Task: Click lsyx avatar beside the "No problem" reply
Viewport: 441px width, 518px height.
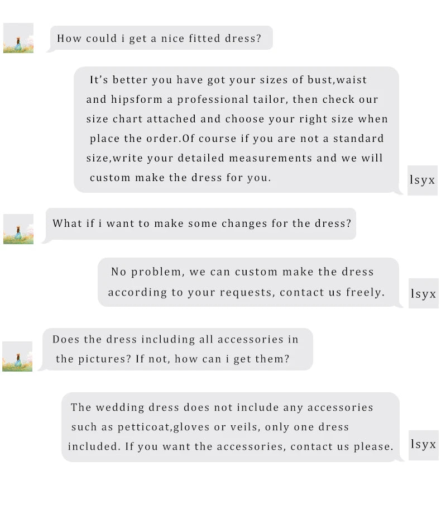Action: point(423,293)
